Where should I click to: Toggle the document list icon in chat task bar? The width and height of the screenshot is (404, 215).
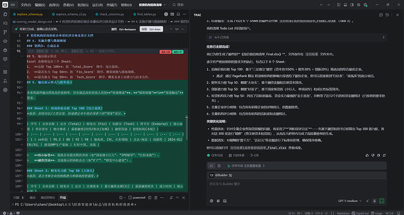pos(219,166)
